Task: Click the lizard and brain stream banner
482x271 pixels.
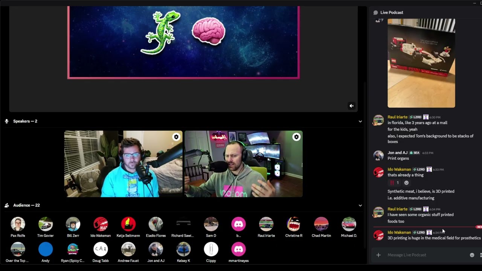Action: 183,42
